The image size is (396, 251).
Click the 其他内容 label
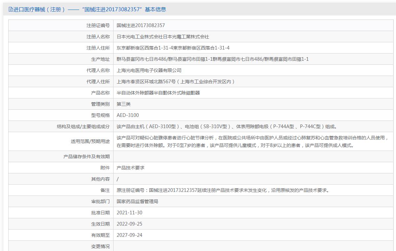(100, 179)
